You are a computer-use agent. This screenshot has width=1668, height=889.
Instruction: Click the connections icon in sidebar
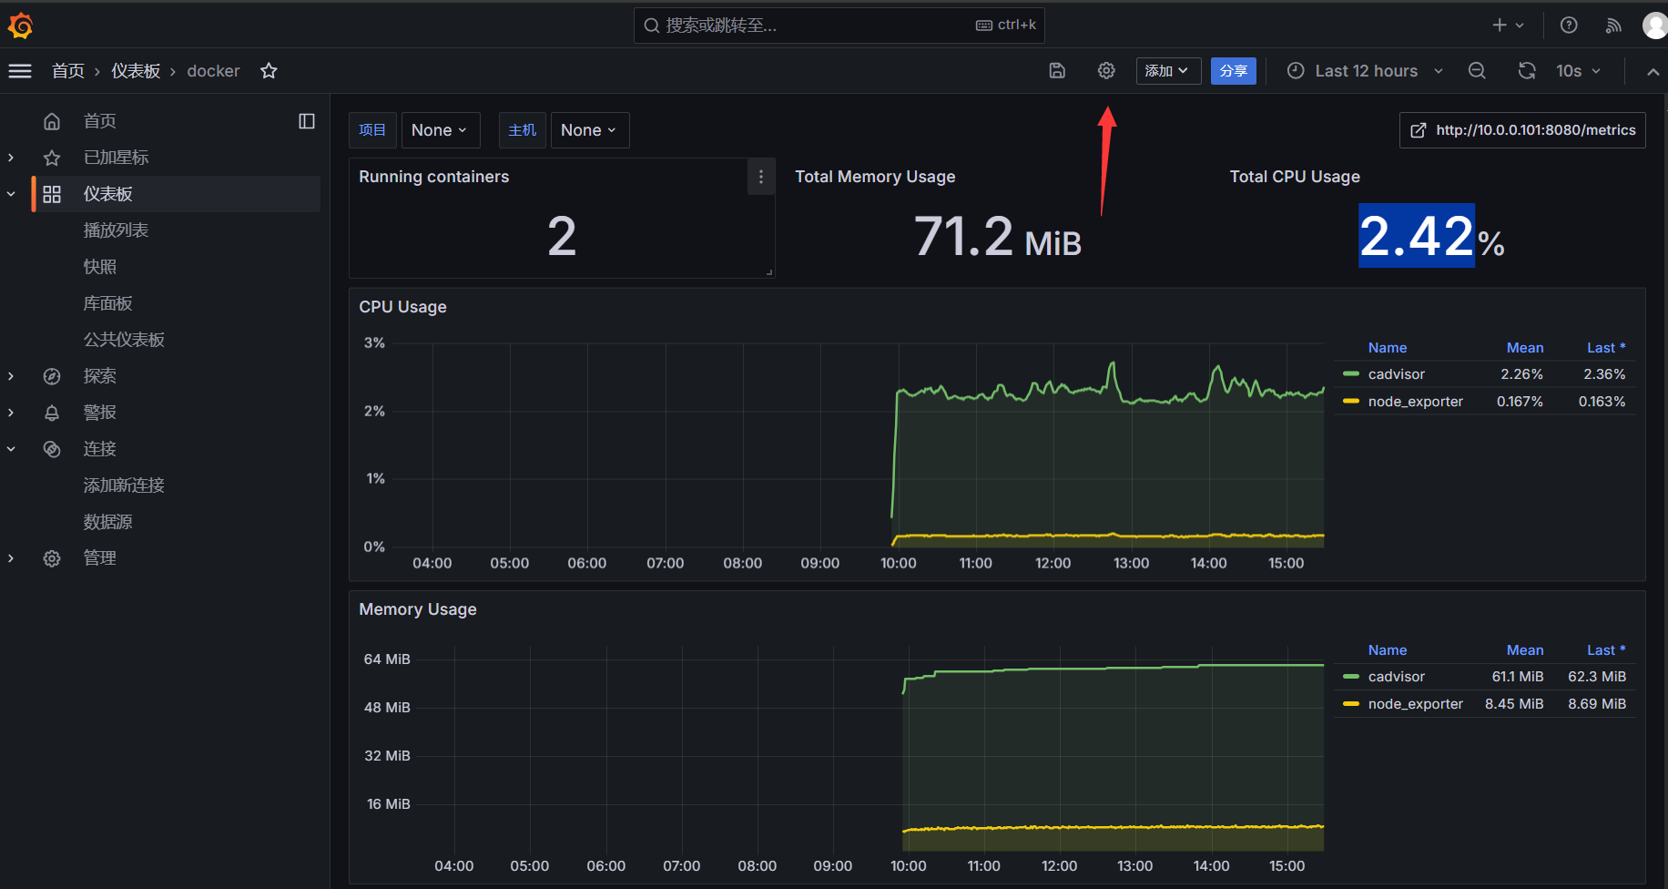click(x=52, y=449)
